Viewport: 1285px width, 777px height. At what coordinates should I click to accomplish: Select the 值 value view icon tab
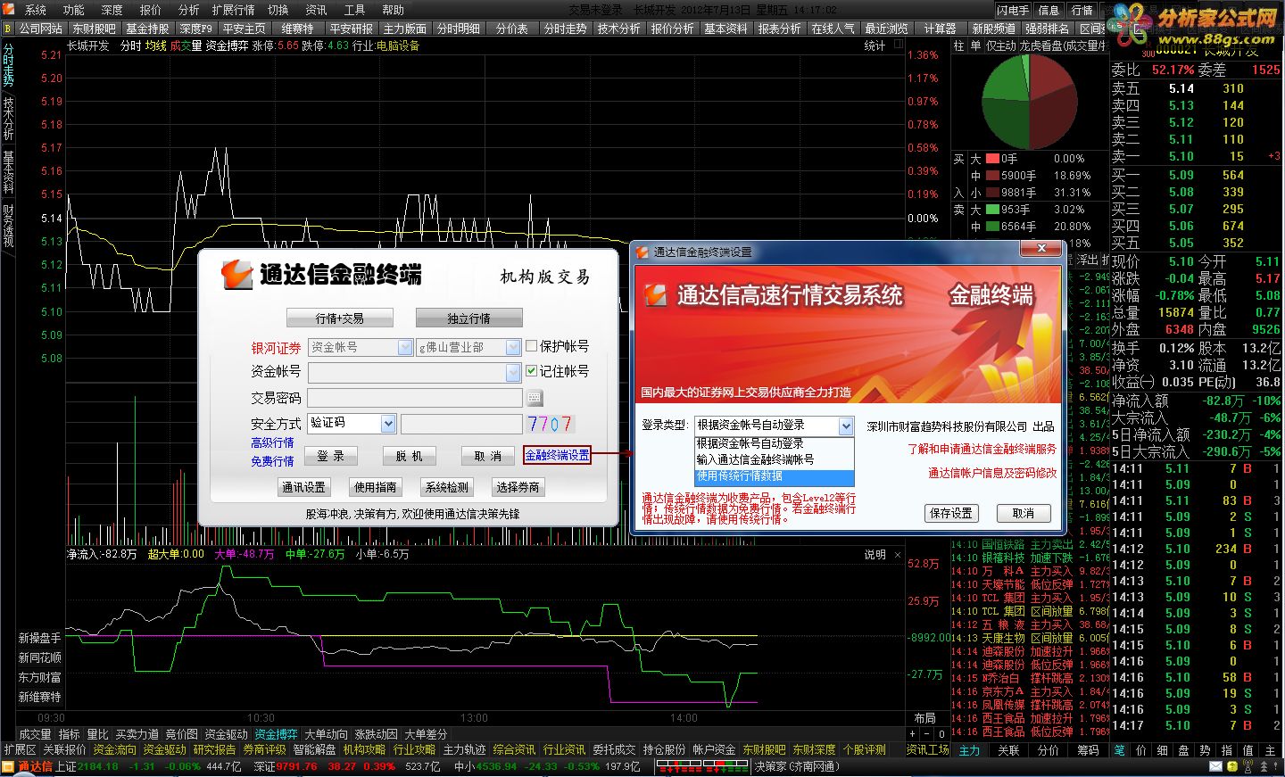tap(1248, 750)
